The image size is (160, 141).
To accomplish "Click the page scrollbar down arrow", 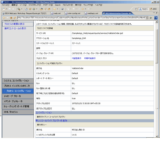I will 157,136.
